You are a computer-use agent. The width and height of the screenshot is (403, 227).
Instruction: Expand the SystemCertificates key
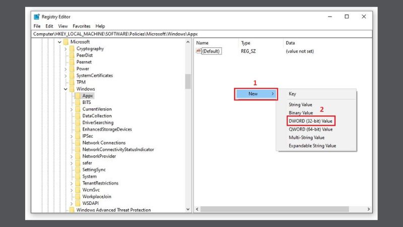coord(65,75)
